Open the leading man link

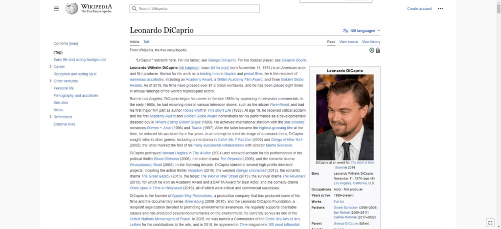click(209, 74)
